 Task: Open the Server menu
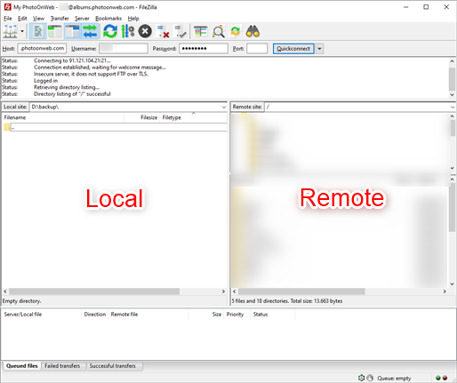(82, 19)
